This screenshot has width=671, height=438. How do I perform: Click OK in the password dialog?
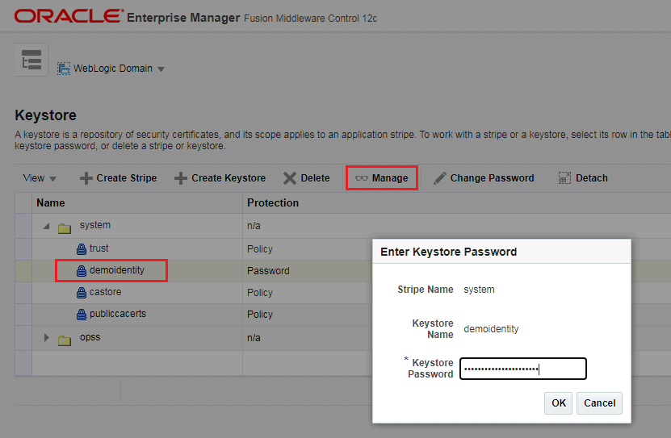559,403
